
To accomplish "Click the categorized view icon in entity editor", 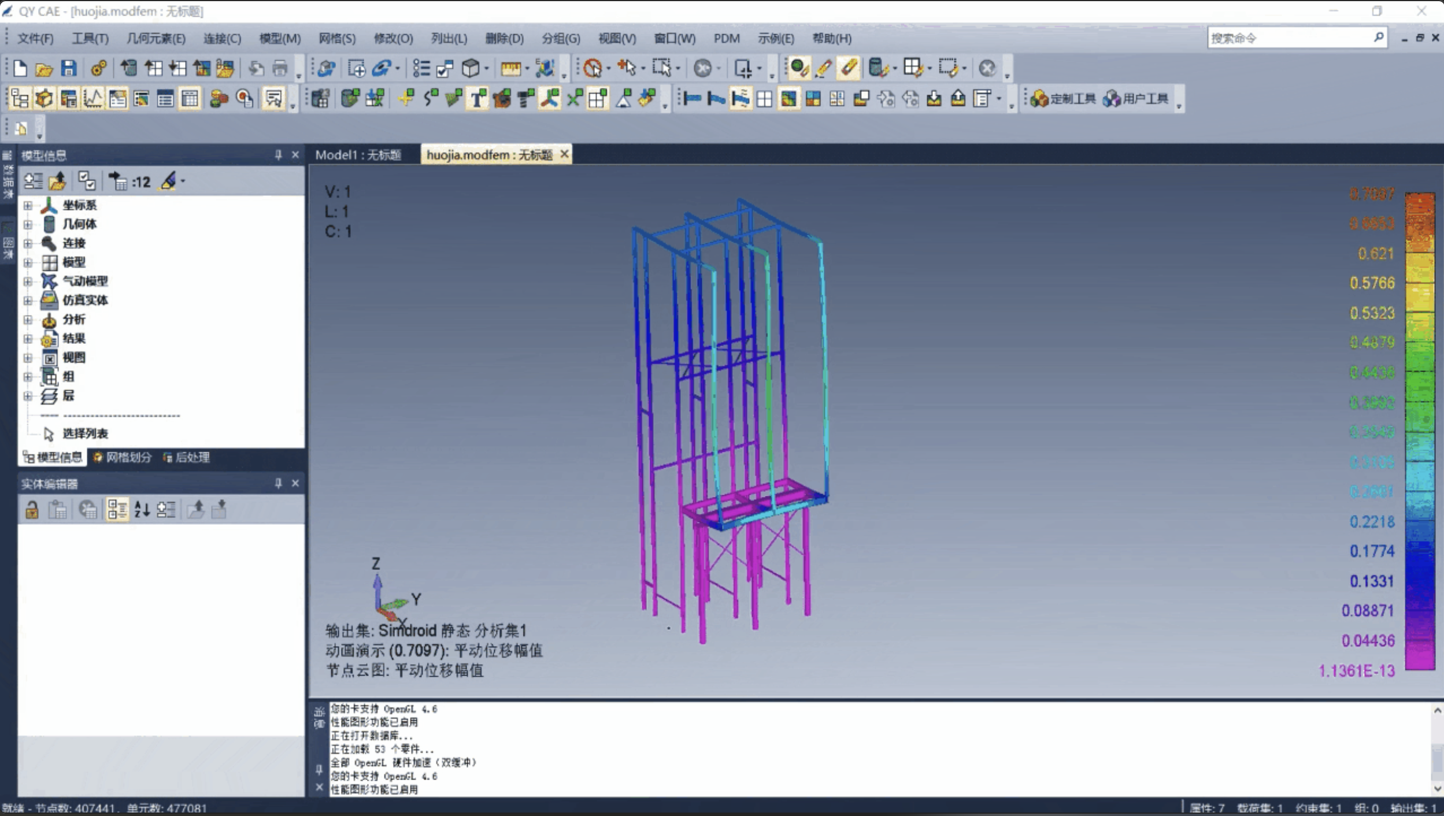I will point(117,509).
